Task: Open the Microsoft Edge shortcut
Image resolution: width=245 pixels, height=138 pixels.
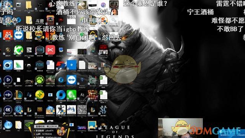Action: point(72,65)
